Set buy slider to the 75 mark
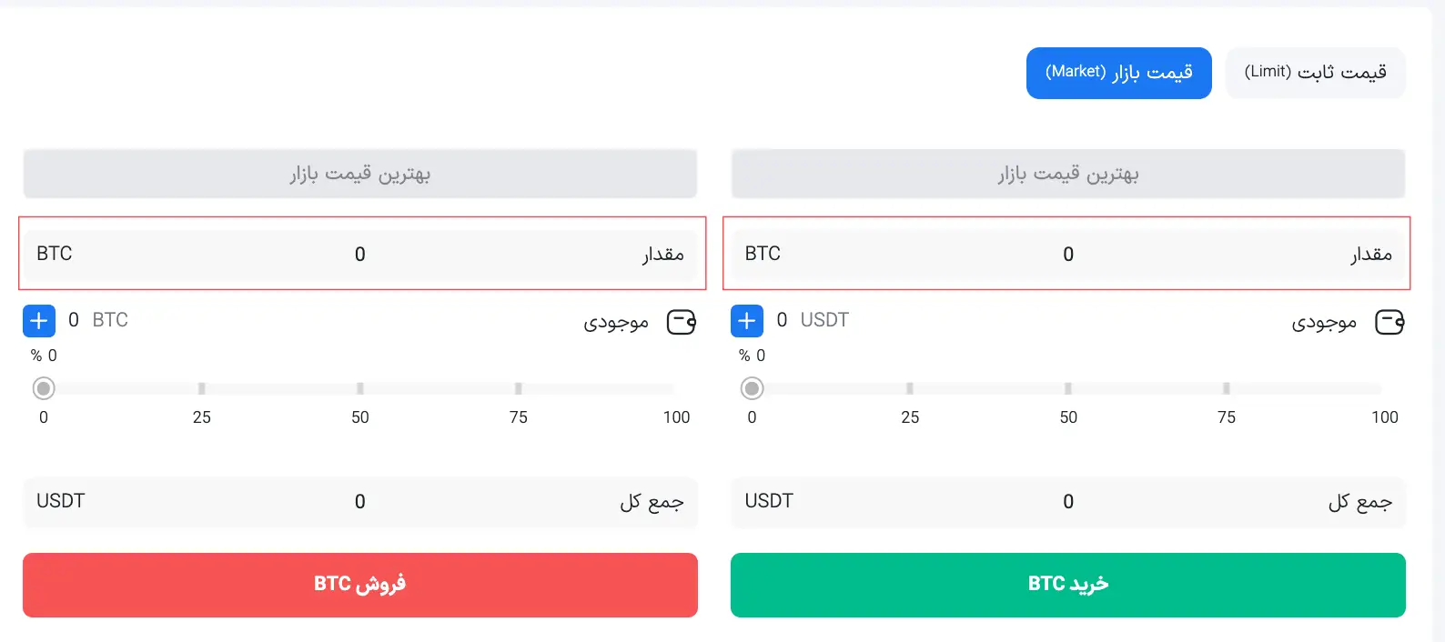Image resolution: width=1445 pixels, height=642 pixels. pos(1227,388)
